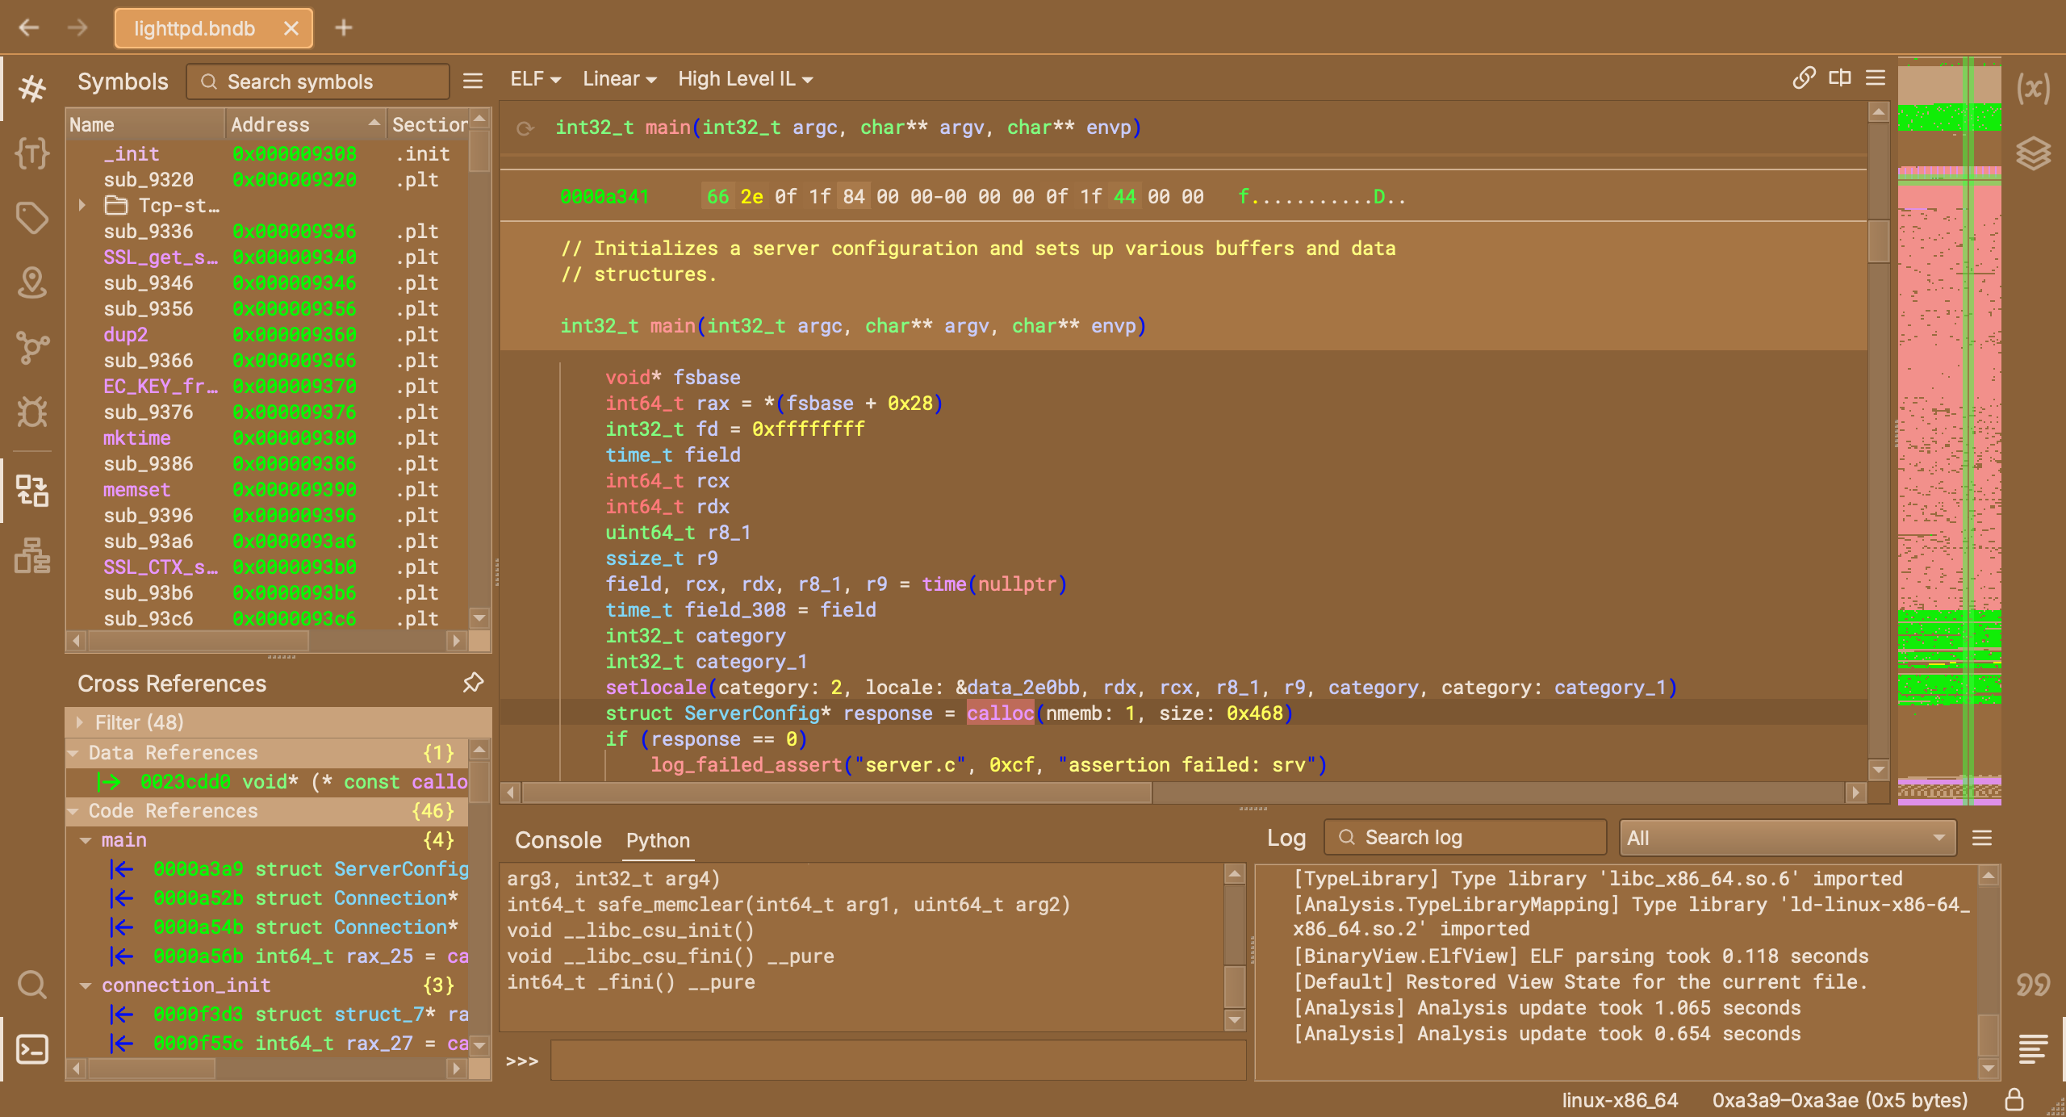The image size is (2066, 1117).
Task: Open the High Level IL dropdown
Action: point(745,79)
